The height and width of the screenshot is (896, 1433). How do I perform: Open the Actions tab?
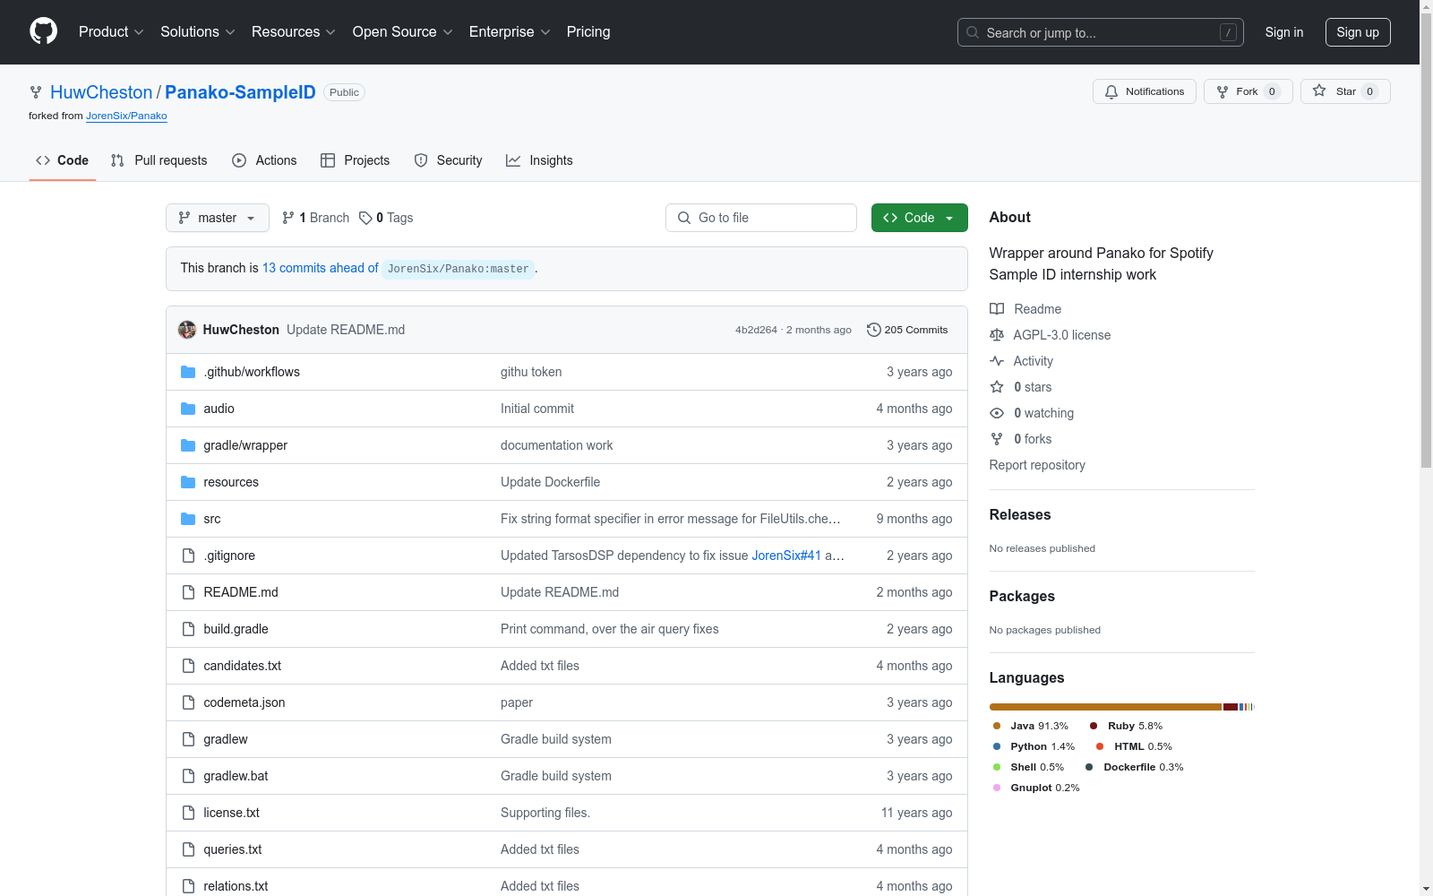[x=264, y=160]
